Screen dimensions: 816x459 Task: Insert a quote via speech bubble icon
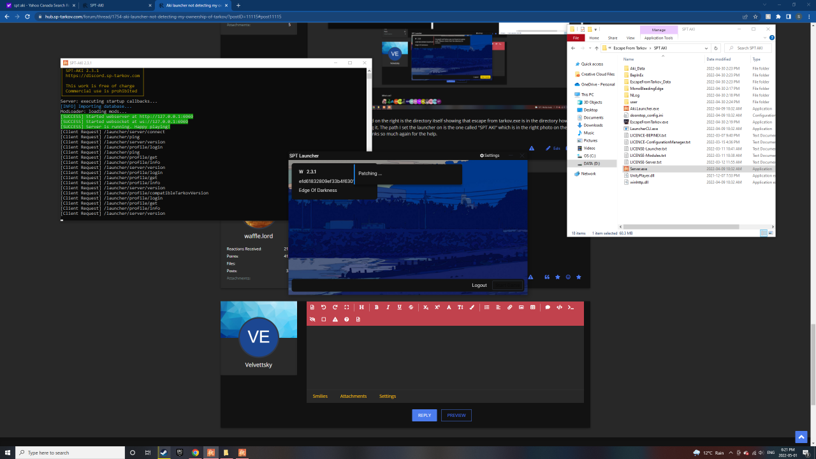coord(548,307)
